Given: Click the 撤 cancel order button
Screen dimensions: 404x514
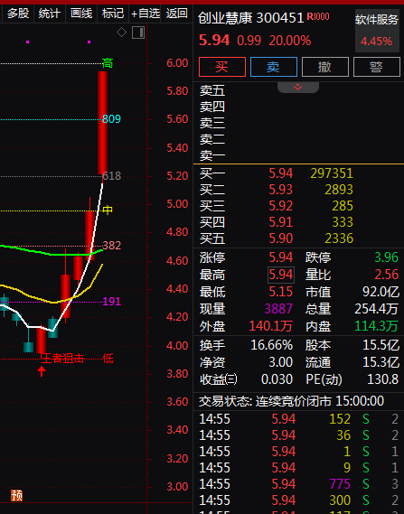Looking at the screenshot, I should 325,67.
